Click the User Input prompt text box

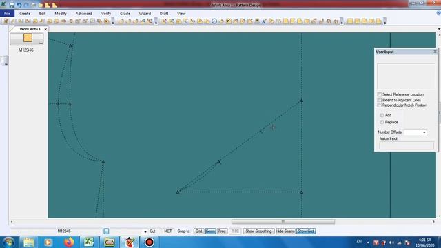tap(407, 76)
